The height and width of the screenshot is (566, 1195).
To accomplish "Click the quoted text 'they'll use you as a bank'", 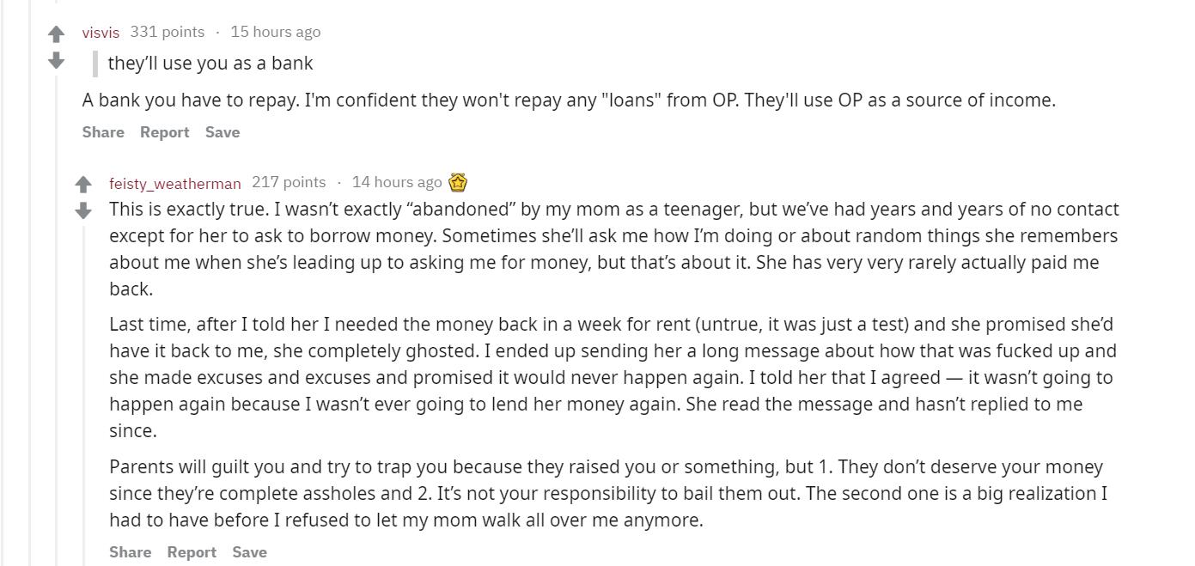I will click(210, 63).
